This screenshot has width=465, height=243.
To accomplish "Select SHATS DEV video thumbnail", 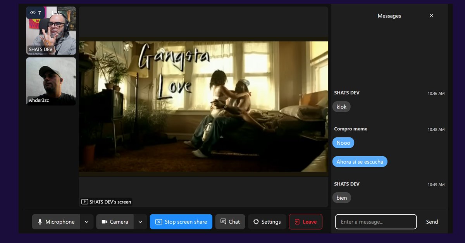I will [51, 31].
